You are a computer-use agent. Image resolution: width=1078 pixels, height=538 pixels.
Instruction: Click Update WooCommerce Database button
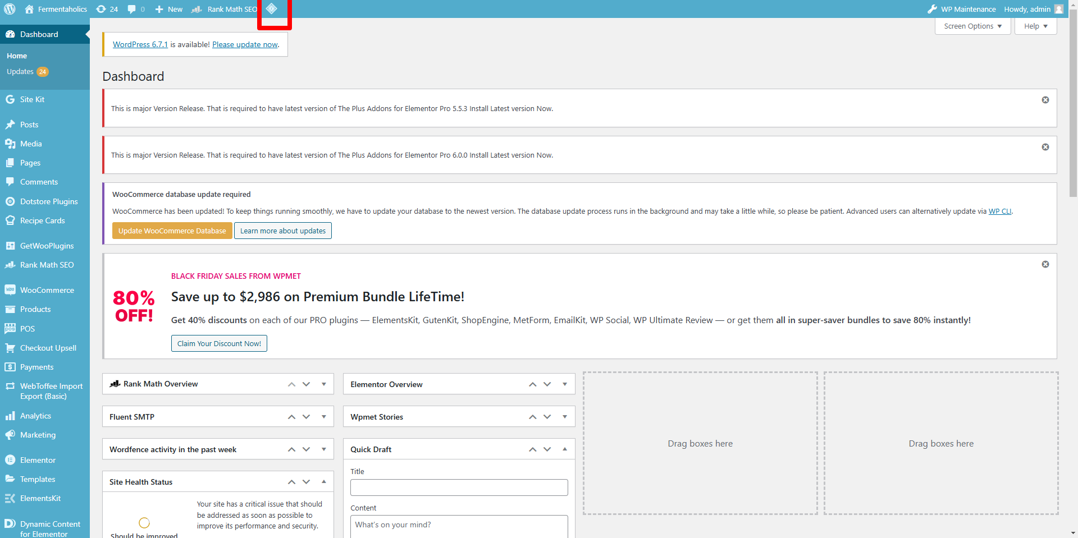point(172,231)
